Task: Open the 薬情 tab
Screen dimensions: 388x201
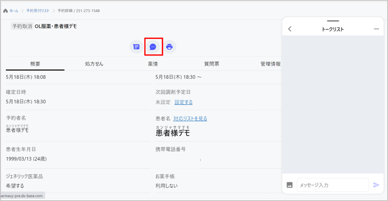Action: (153, 64)
